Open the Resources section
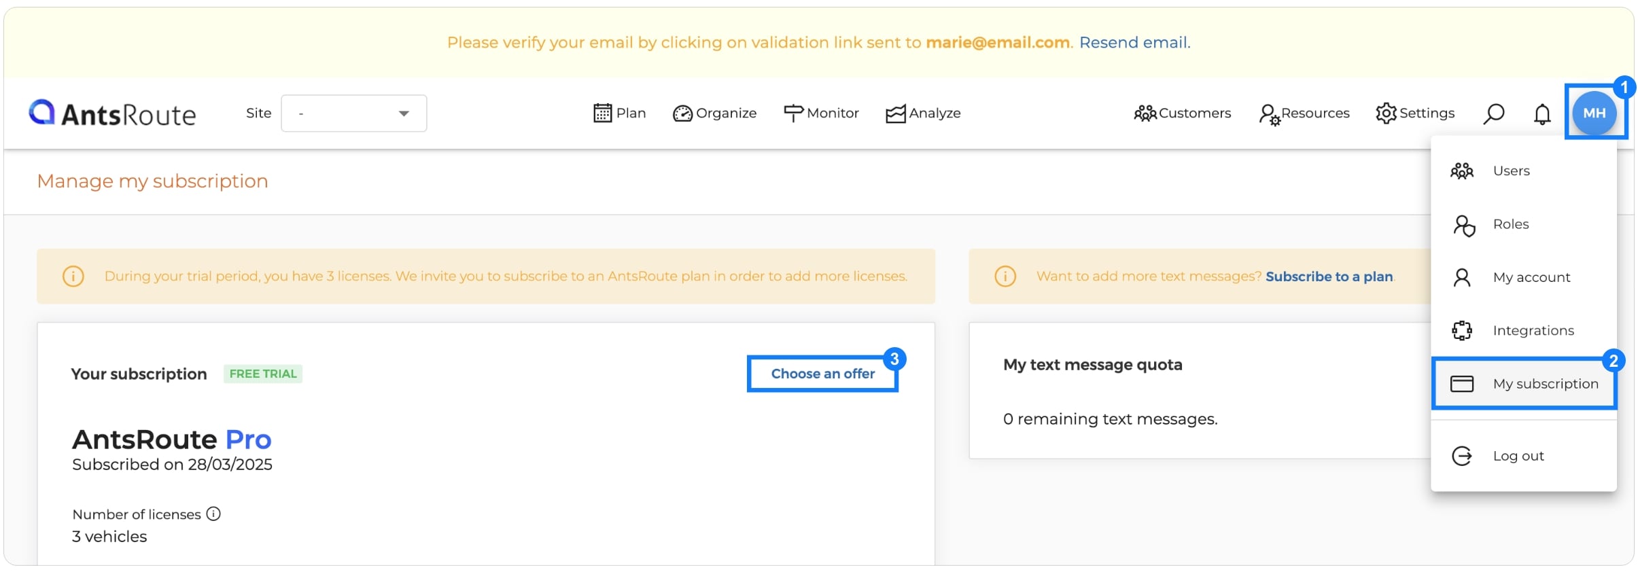1638x572 pixels. coord(1304,113)
